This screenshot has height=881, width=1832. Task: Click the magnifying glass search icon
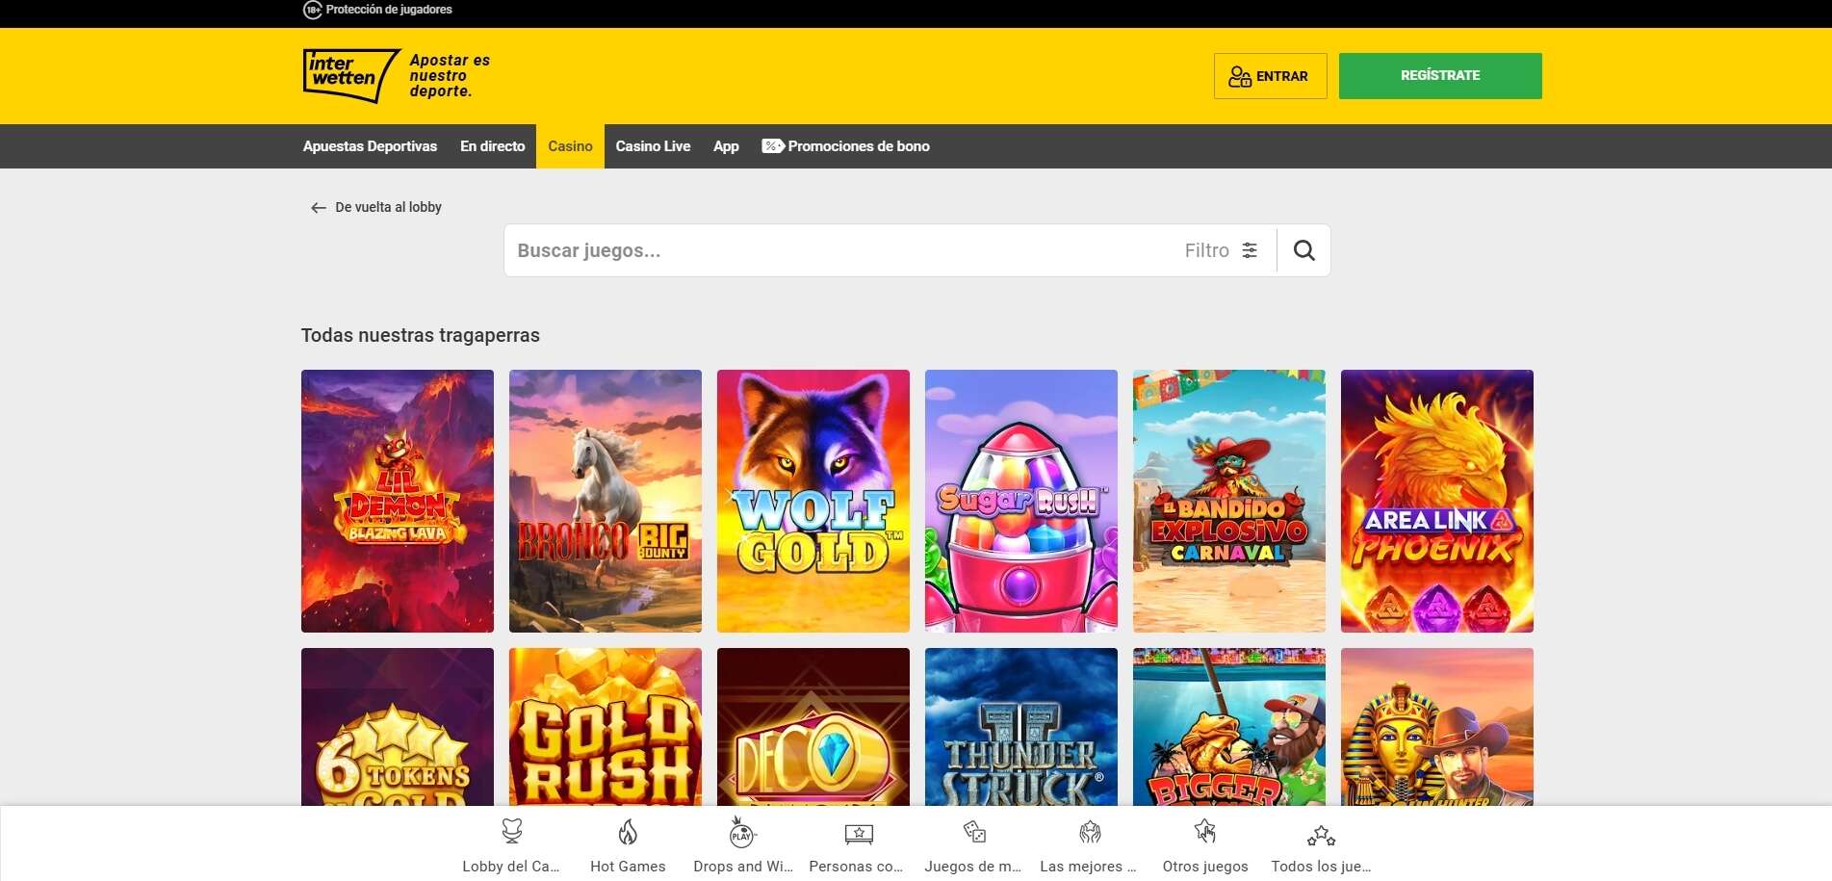pos(1303,250)
